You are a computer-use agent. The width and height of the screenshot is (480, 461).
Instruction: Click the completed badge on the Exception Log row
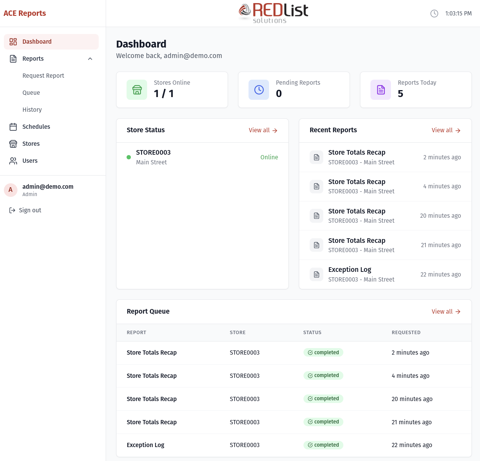[323, 445]
